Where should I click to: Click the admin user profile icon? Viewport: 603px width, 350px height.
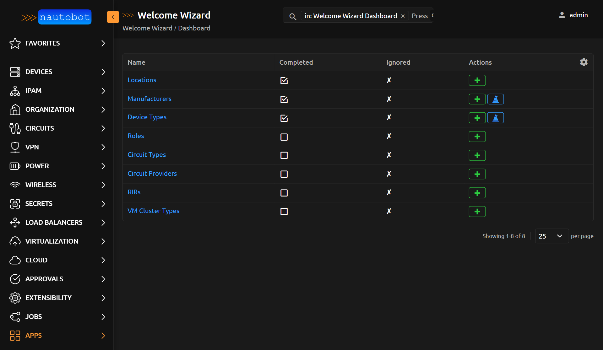562,15
